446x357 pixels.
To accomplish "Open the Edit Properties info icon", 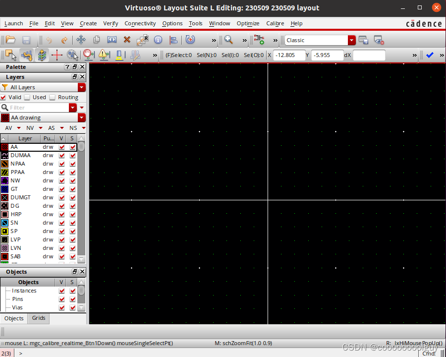I will pyautogui.click(x=158, y=40).
